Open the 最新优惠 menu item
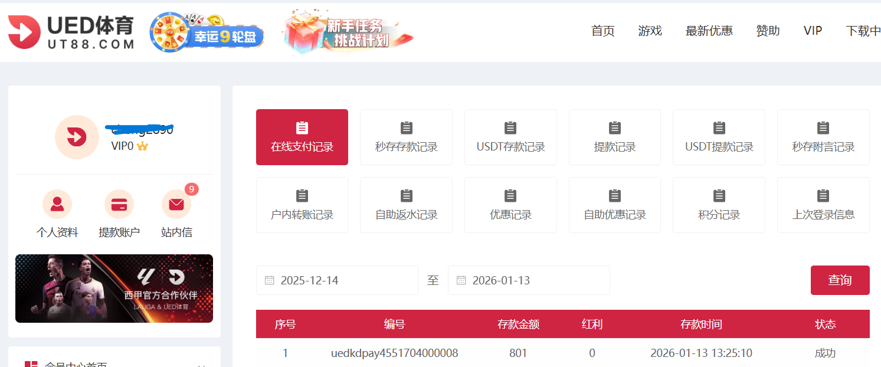The height and width of the screenshot is (367, 881). [709, 31]
